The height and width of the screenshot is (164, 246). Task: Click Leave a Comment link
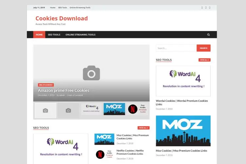coord(75,95)
